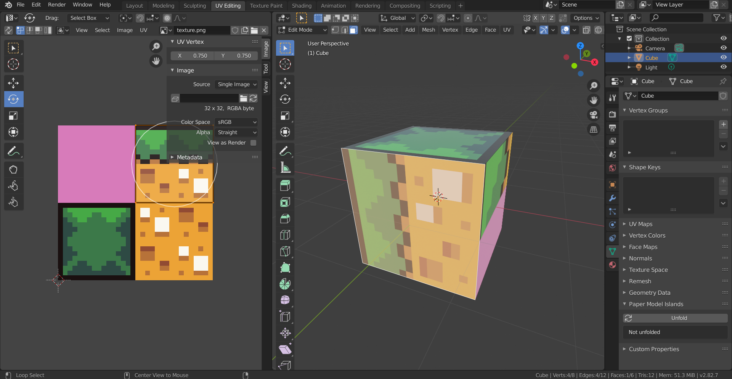Open Global transform orientation dropdown
Screen dimensions: 732x379
[x=398, y=18]
